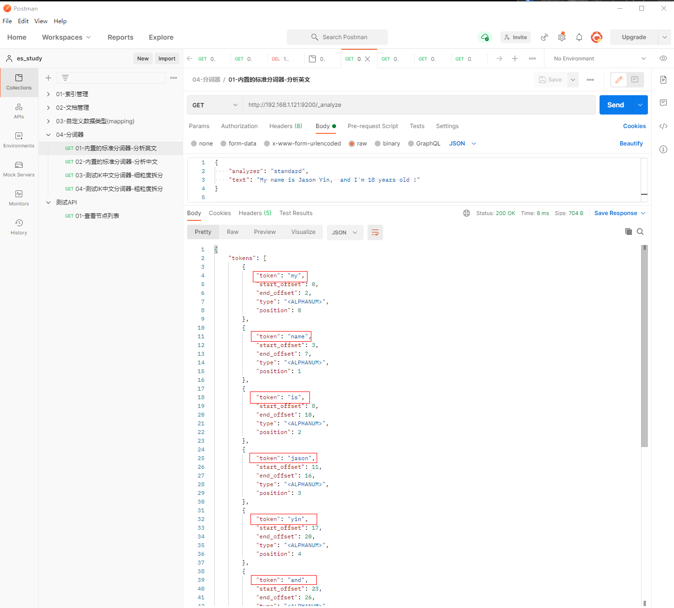
Task: Open the File menu
Action: click(7, 21)
